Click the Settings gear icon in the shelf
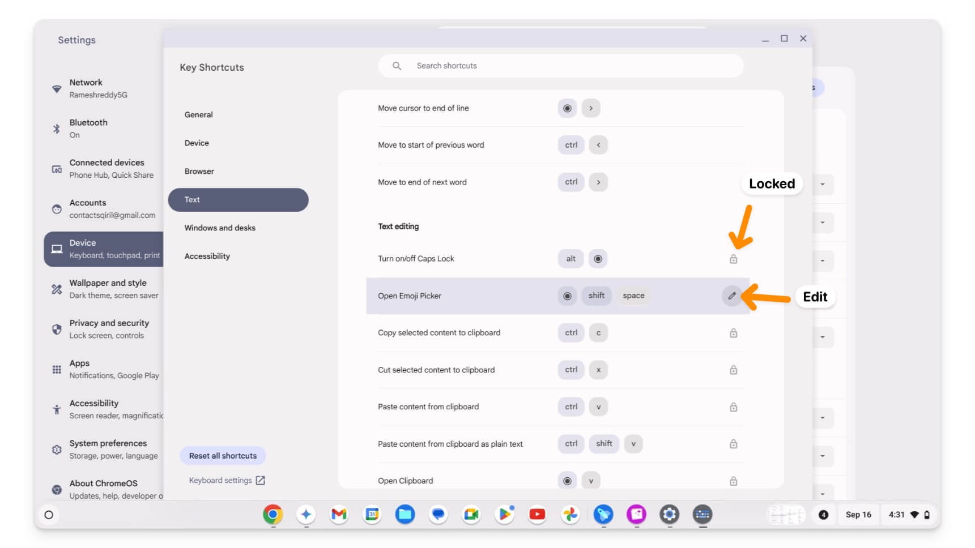This screenshot has height=548, width=975. pyautogui.click(x=669, y=515)
